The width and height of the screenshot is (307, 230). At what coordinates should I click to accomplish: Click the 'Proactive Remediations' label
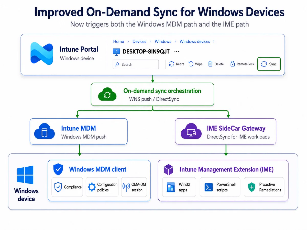coord(270,187)
